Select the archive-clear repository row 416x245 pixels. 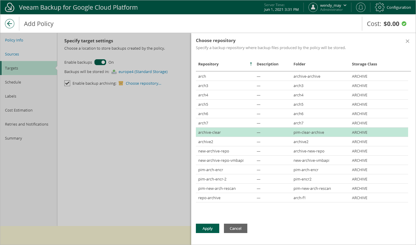(302, 132)
